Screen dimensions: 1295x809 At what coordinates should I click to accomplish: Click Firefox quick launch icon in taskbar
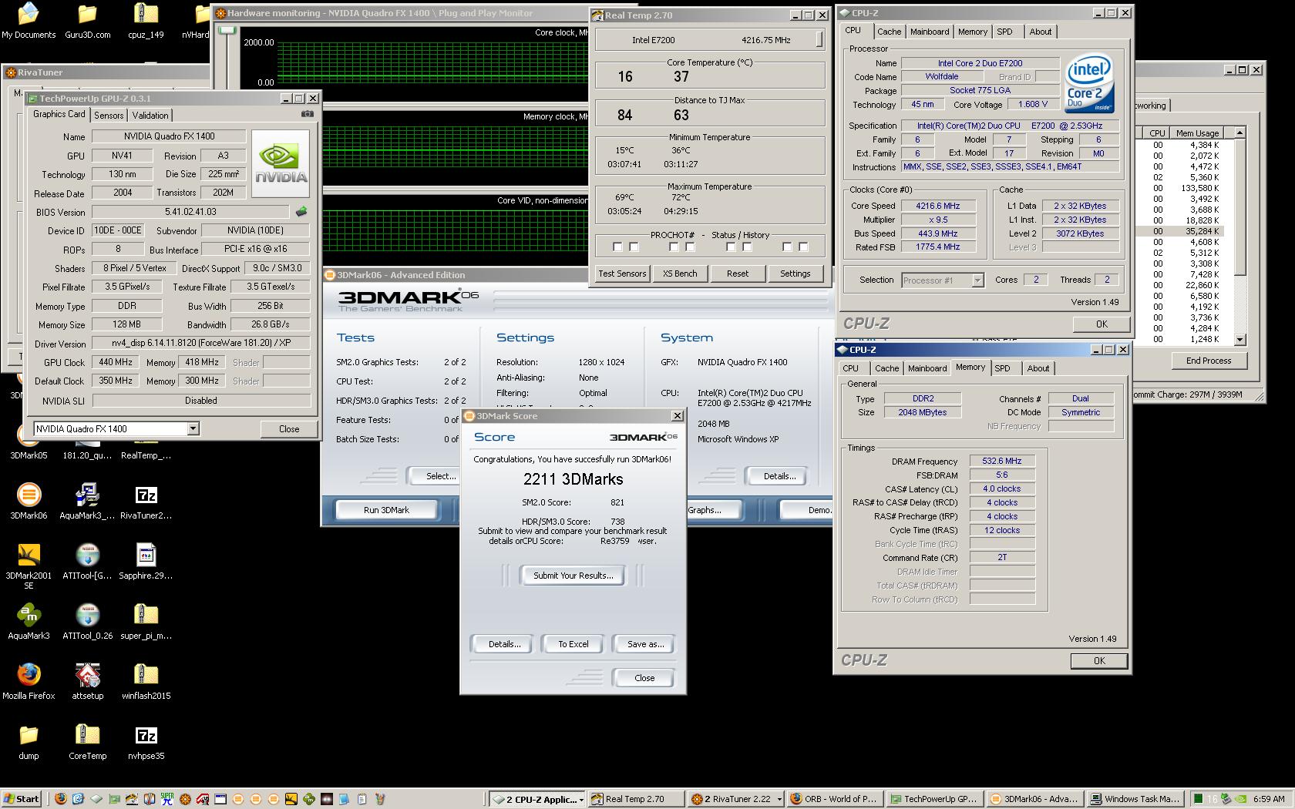pos(60,799)
